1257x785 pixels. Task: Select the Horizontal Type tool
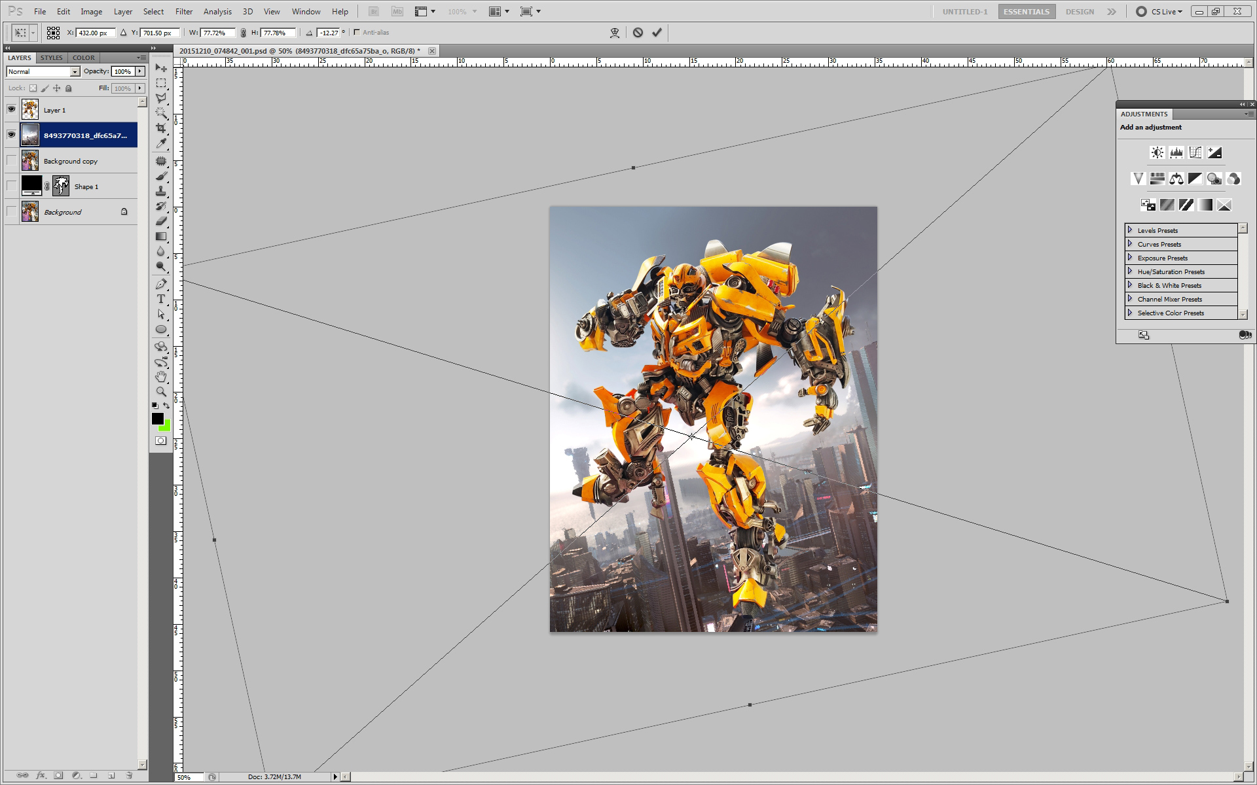(161, 299)
